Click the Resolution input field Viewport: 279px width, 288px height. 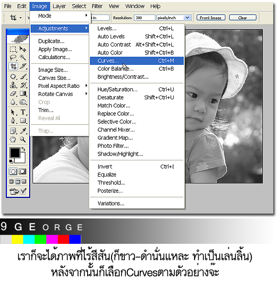(145, 18)
